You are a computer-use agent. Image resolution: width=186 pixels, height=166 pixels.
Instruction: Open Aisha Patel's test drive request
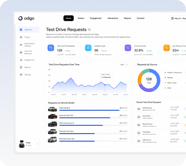click(x=161, y=117)
